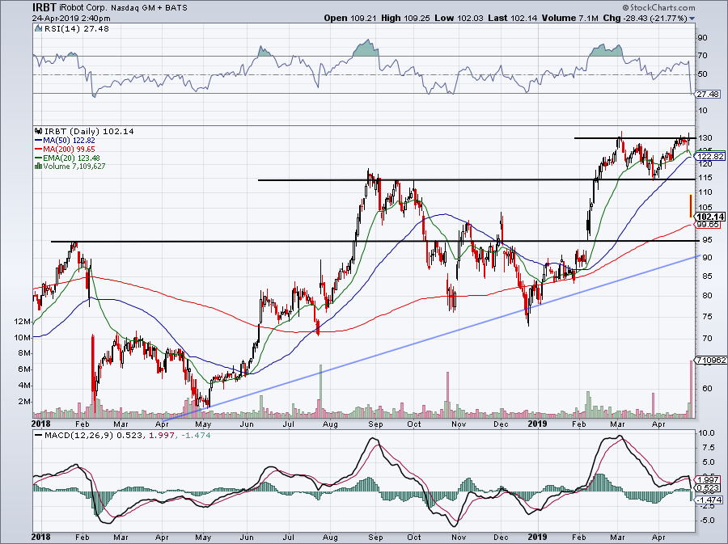This screenshot has height=544, width=728.
Task: Click the RSI(14) 27.48 legend text
Action: click(76, 29)
